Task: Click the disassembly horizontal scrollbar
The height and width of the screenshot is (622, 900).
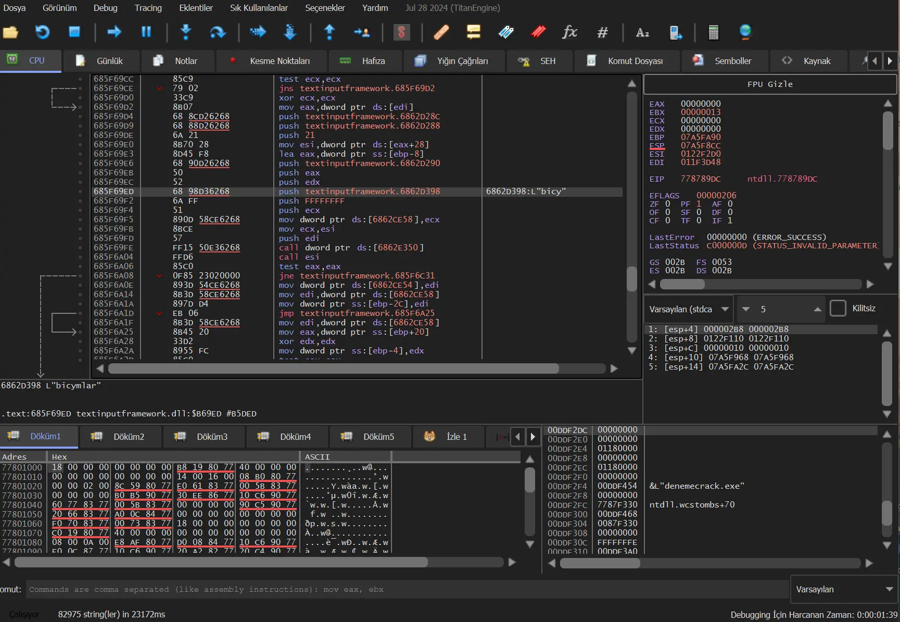Action: pos(333,369)
